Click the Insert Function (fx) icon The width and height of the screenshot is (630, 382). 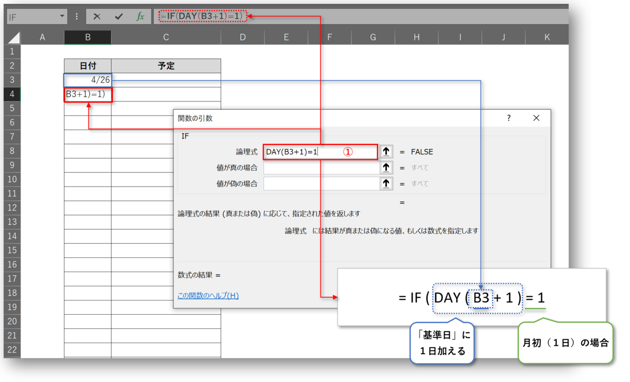coord(140,16)
